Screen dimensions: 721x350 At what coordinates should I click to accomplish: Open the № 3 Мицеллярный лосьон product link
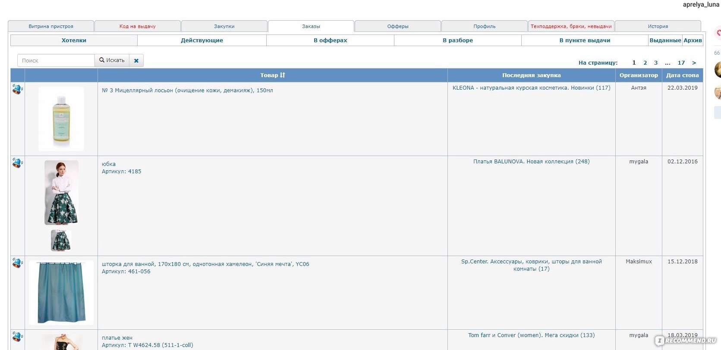coord(187,91)
